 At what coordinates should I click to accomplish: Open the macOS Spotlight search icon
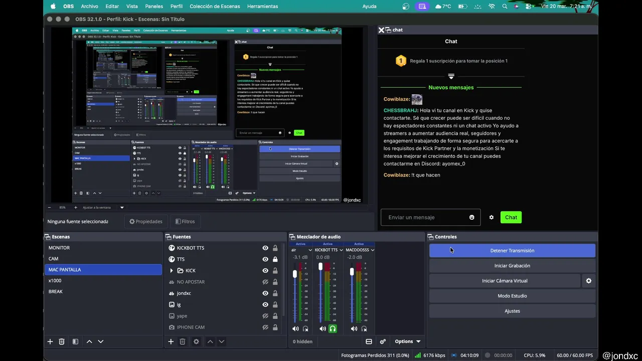coord(505,7)
